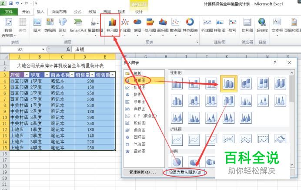This screenshot has height=190, width=301.
Task: Switch to the Formulas (公式) tab
Action: 77,12
